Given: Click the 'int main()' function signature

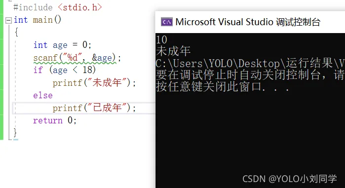Looking at the screenshot, I should coord(38,20).
